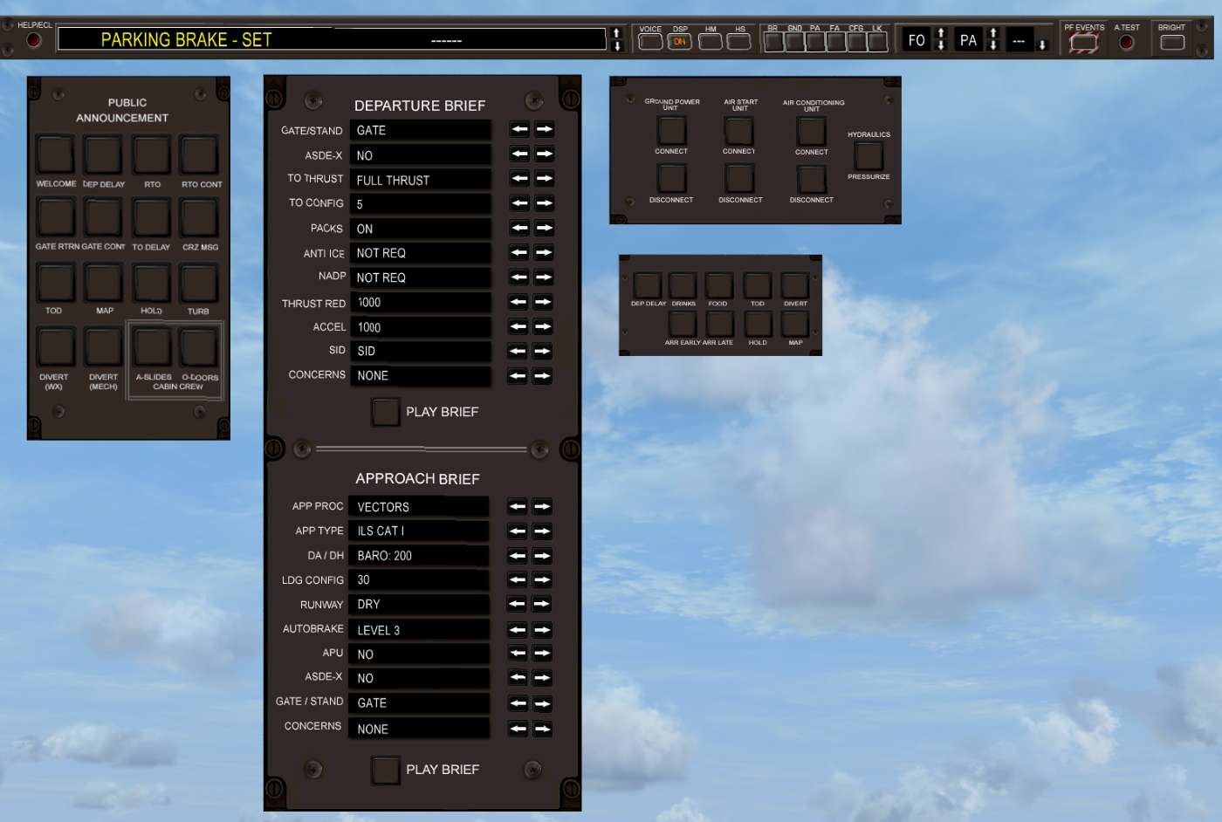Connect the Ground Power Unit

[x=671, y=132]
